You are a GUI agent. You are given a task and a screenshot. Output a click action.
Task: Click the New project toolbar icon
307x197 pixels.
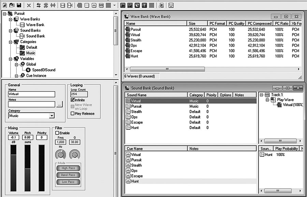(4, 5)
